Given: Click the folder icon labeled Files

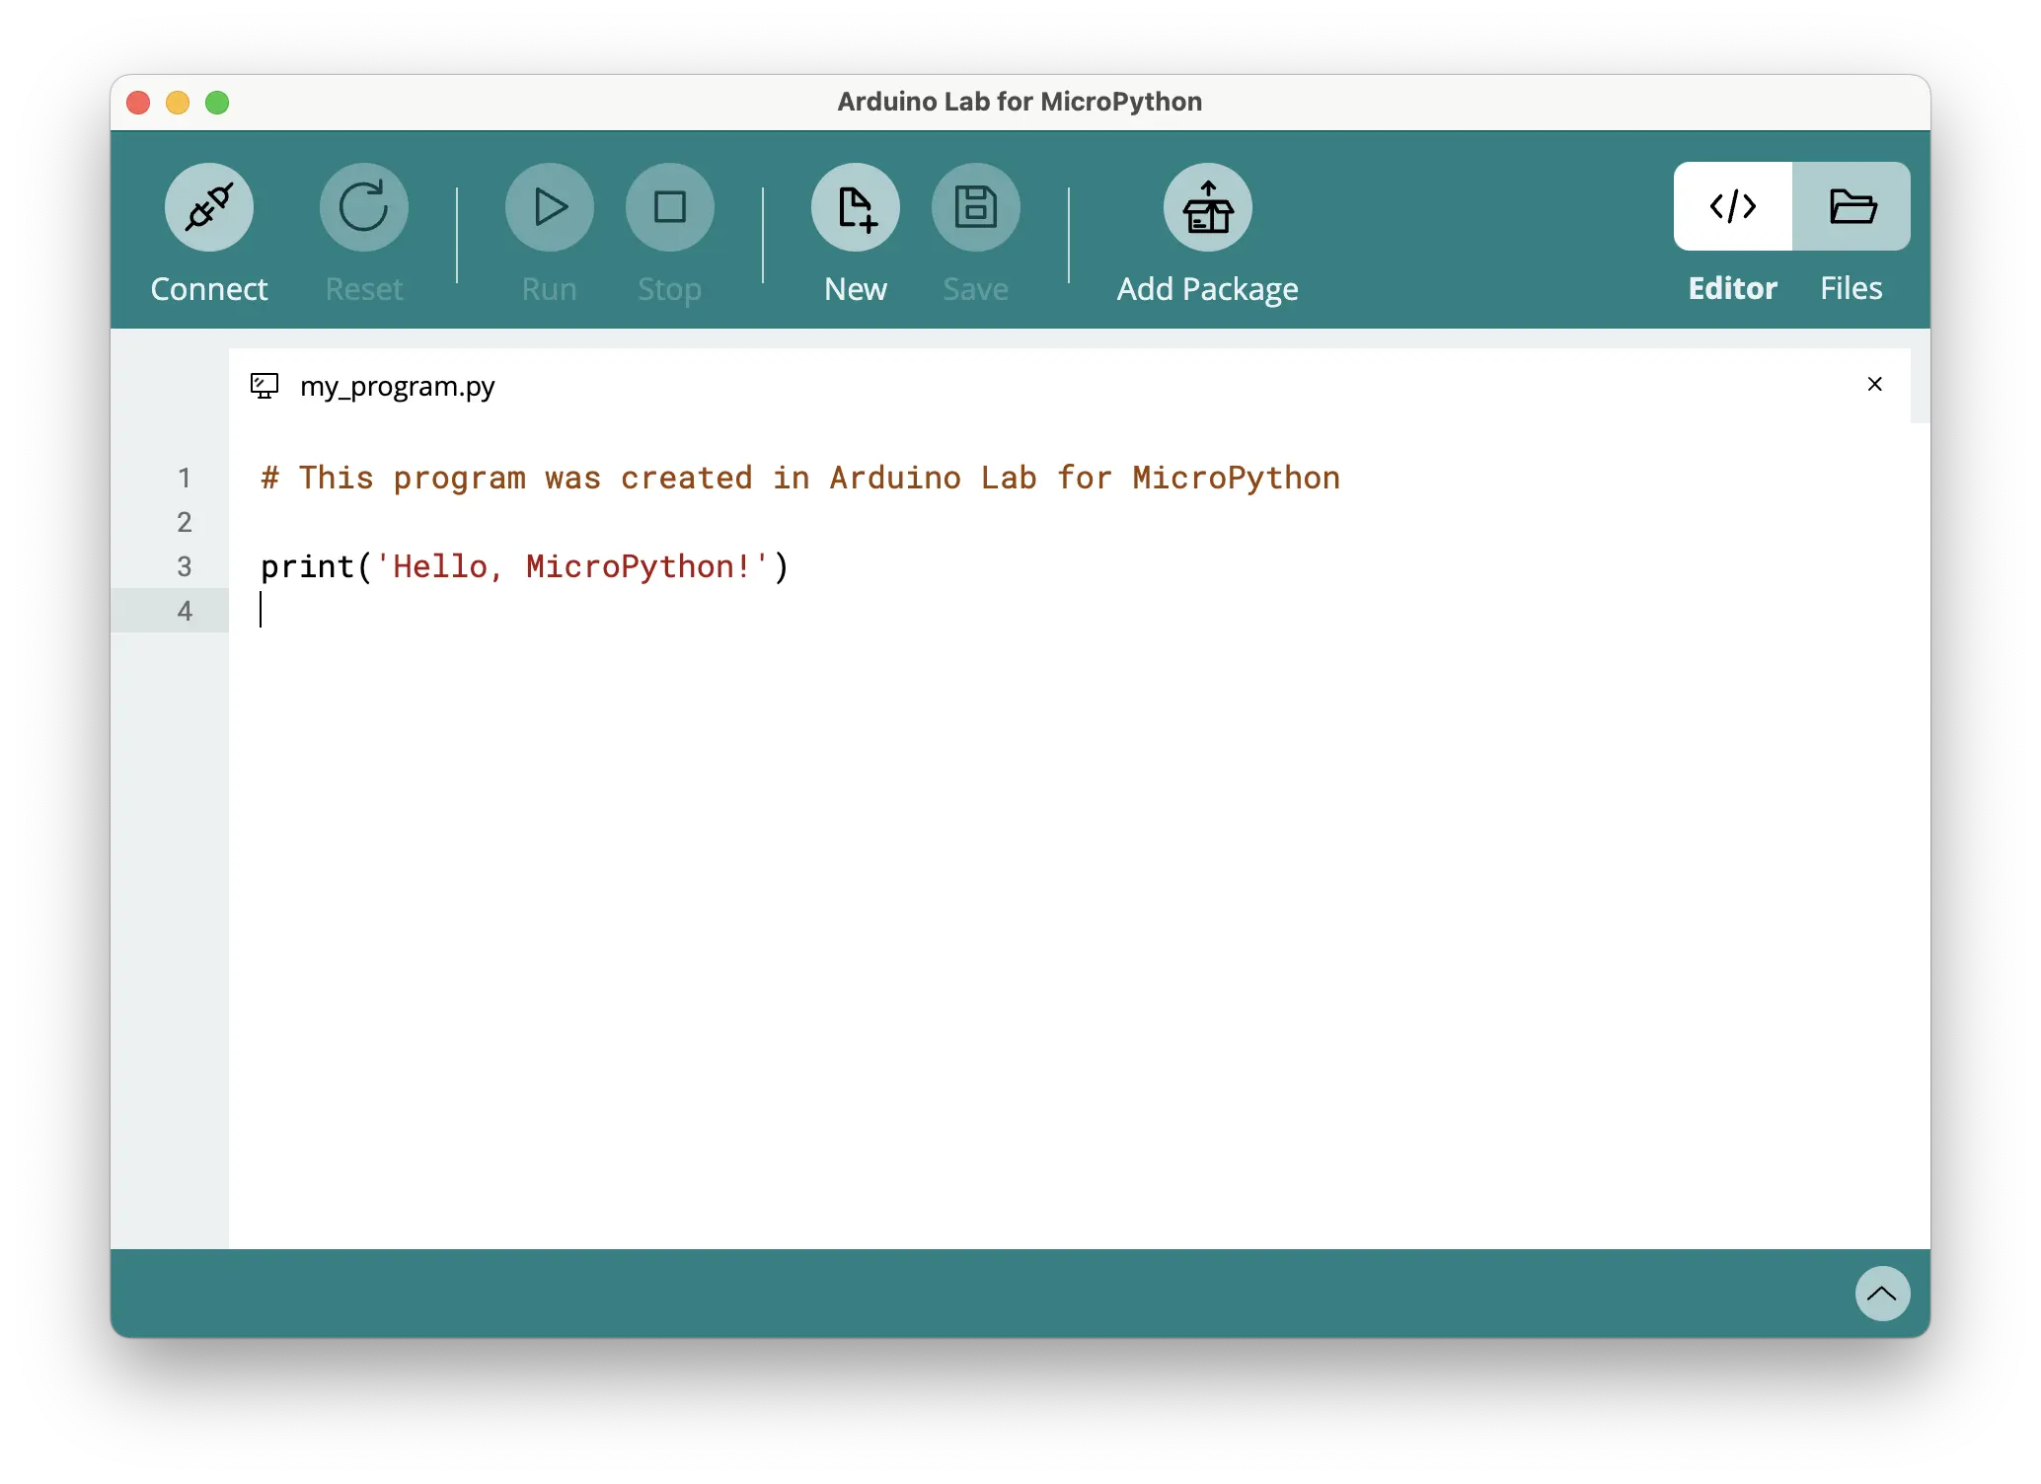Looking at the screenshot, I should pyautogui.click(x=1852, y=206).
